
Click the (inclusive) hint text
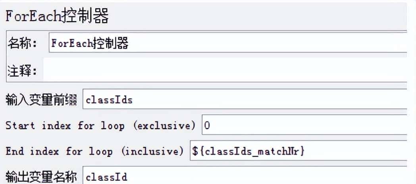152,151
